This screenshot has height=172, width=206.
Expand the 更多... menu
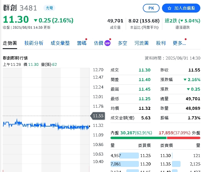(x=179, y=43)
